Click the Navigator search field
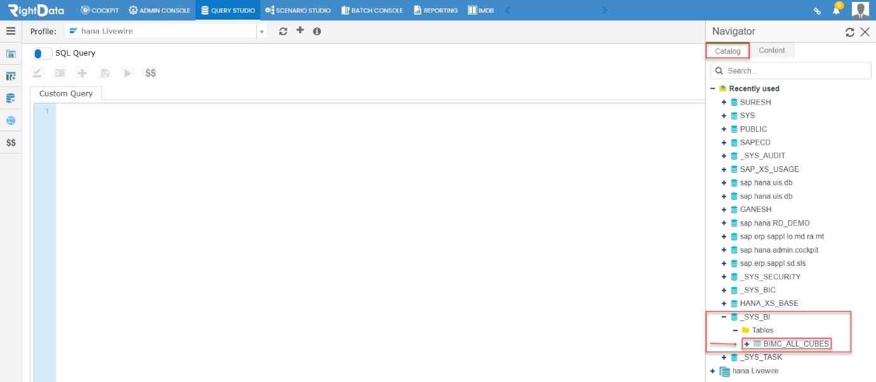The image size is (876, 382). coord(790,70)
